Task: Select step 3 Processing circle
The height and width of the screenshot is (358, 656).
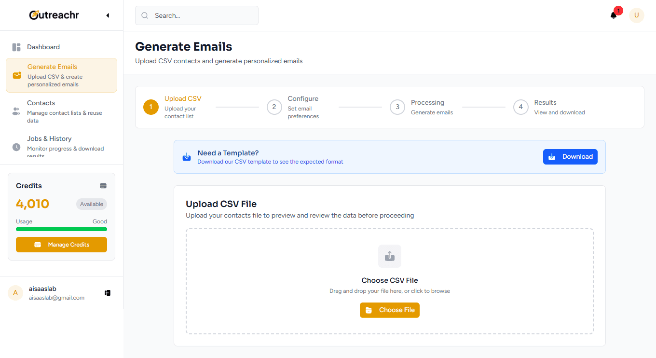Action: point(397,107)
